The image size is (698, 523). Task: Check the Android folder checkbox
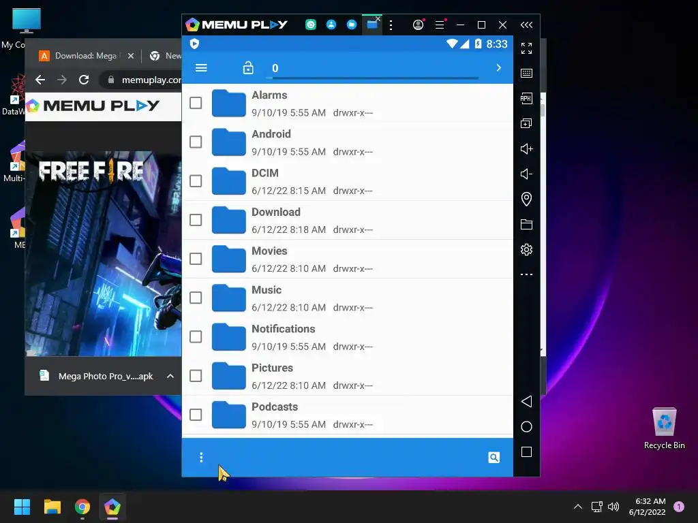[196, 142]
